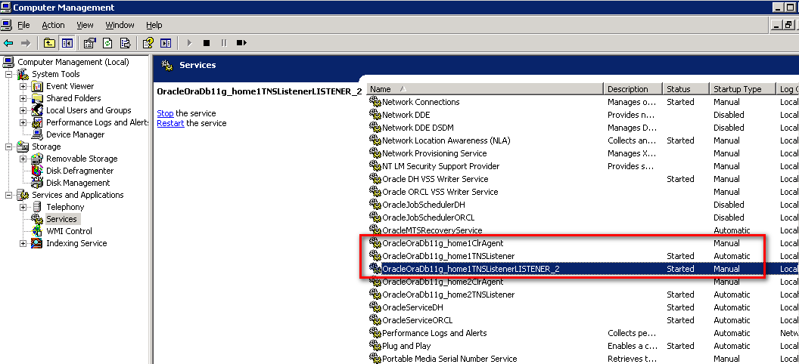Click the gear icon beside OracleServiceORCL

[x=375, y=320]
